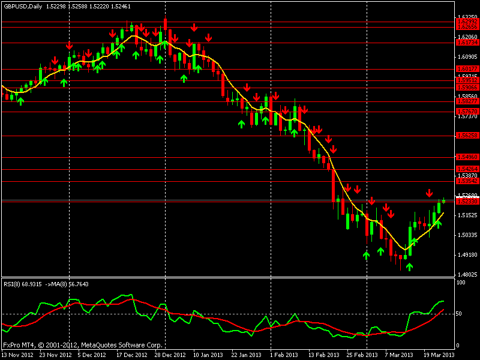Screen dimensions: 480x360
Task: Select the 1.59512 price level label
Action: click(467, 80)
